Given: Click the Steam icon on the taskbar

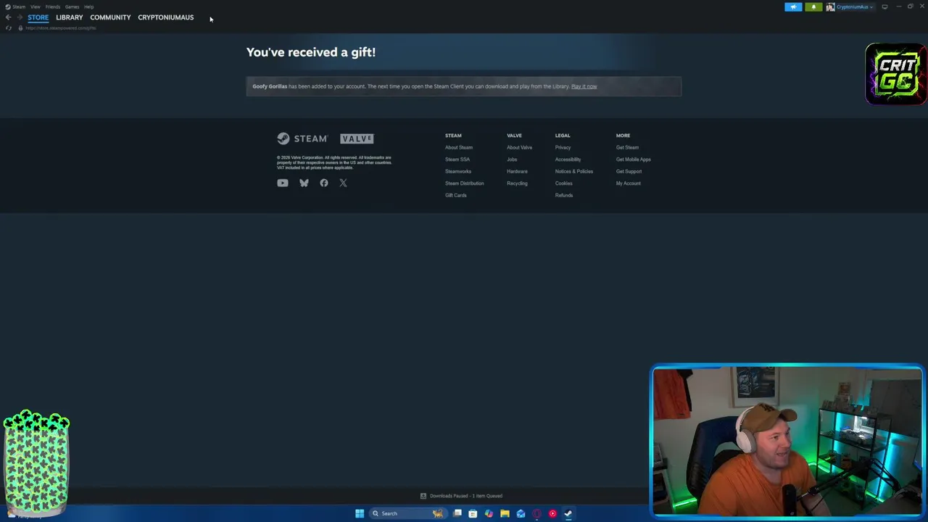Looking at the screenshot, I should pyautogui.click(x=568, y=513).
